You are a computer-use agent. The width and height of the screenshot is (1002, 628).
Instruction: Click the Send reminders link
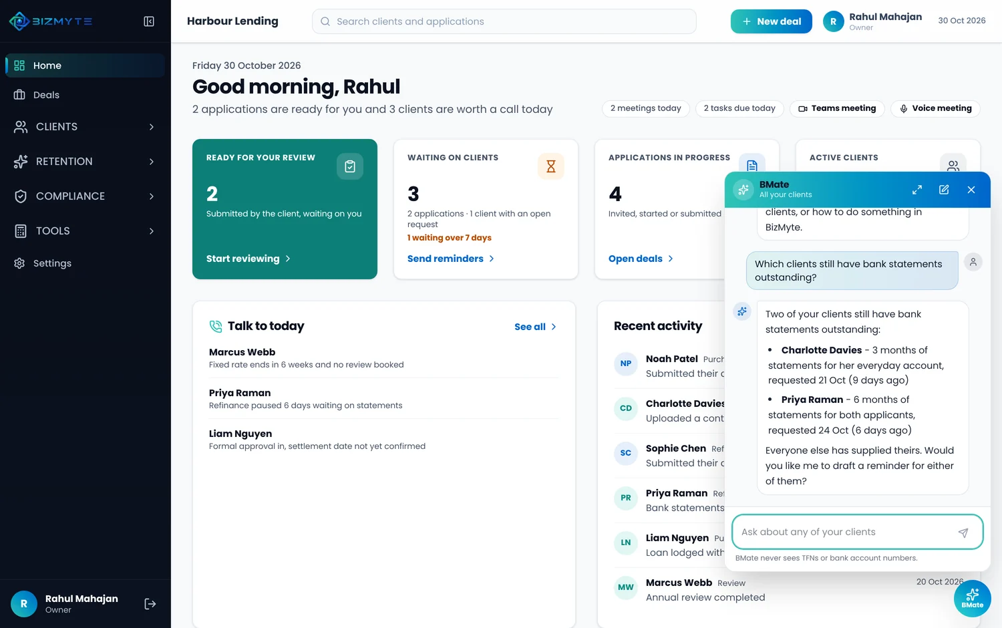(x=451, y=259)
